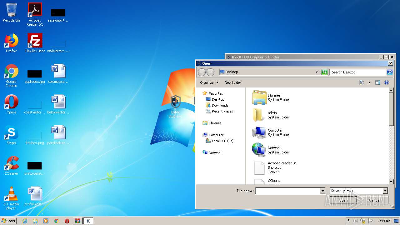
Task: Select Network System Folder in file list
Action: 271,150
